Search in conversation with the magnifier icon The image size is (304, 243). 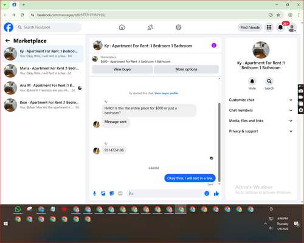[269, 81]
